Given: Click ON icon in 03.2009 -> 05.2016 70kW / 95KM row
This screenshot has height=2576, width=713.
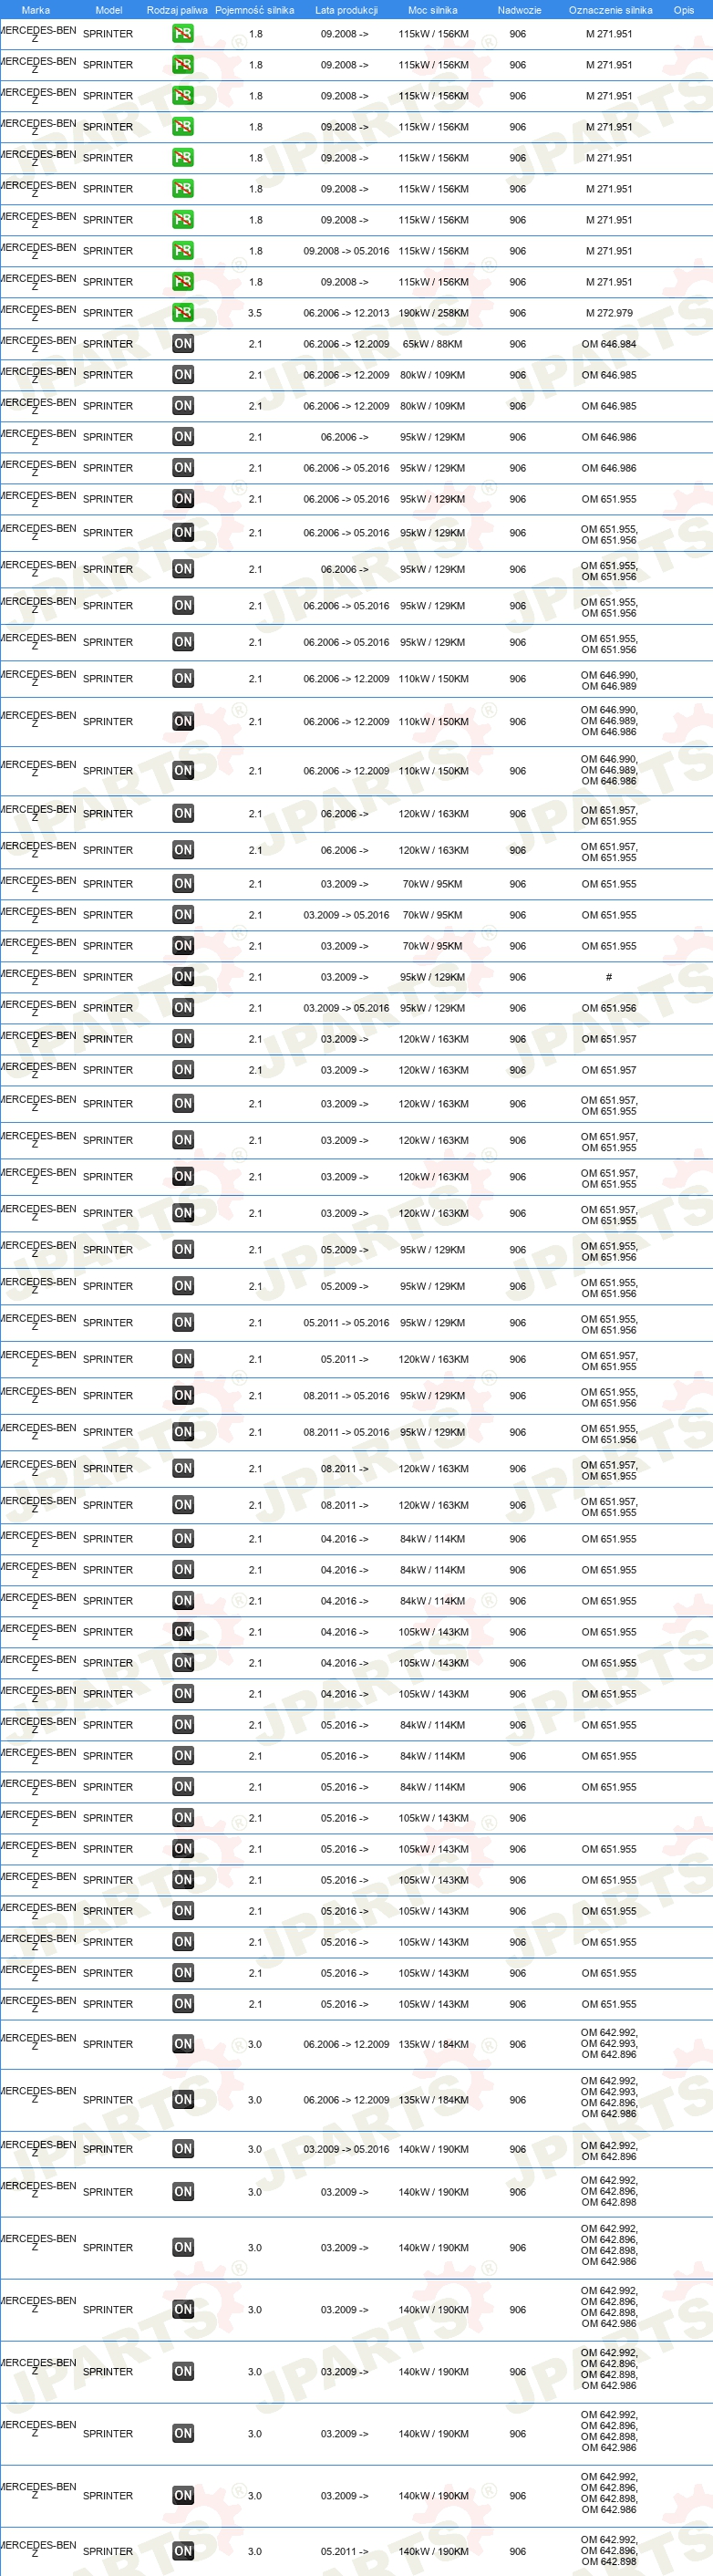Looking at the screenshot, I should coord(183,915).
